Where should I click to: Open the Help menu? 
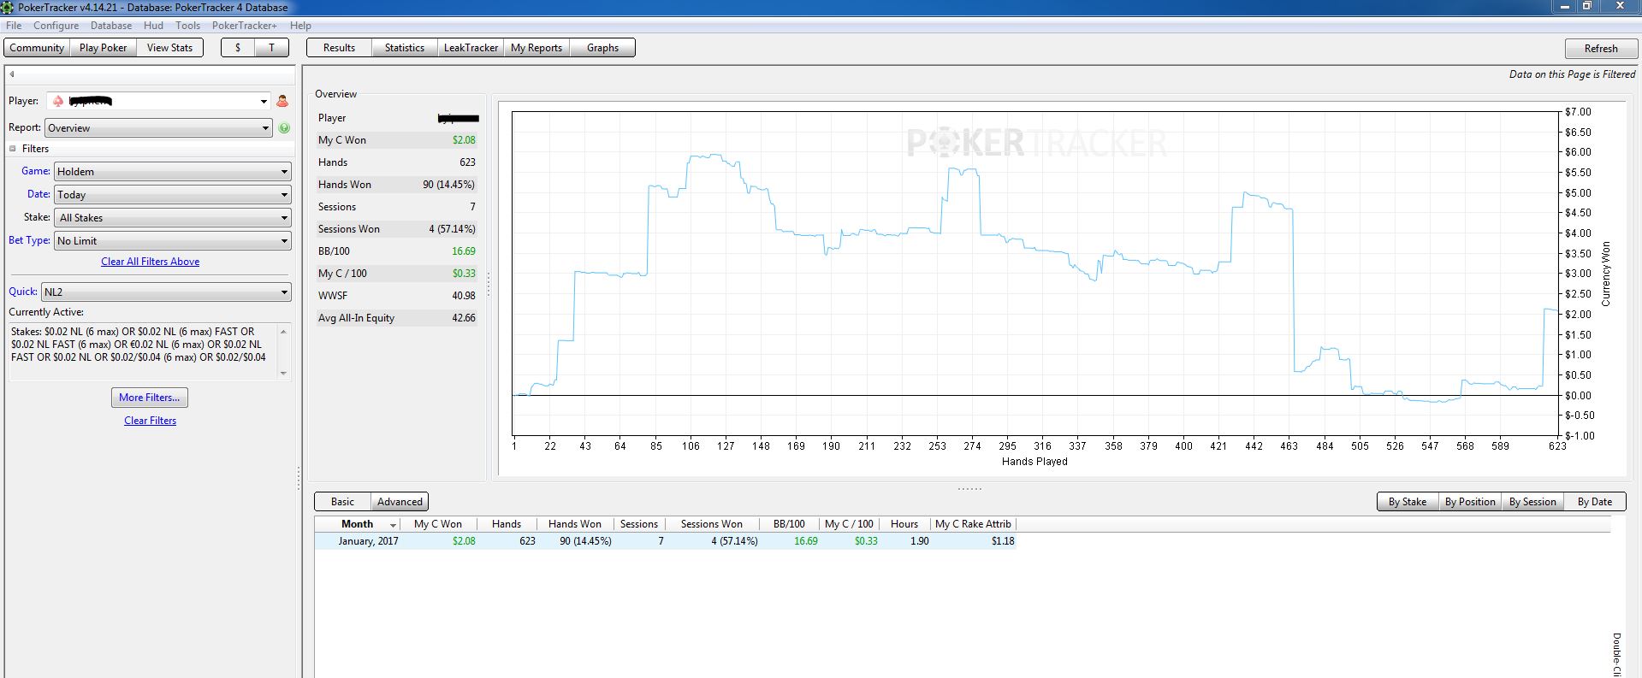(x=300, y=26)
